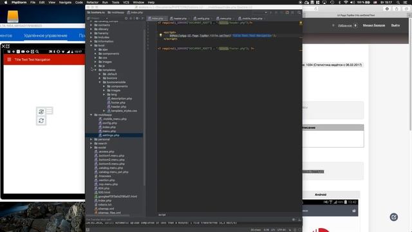The image size is (412, 232).
Task: Open the Apple menu
Action: pyautogui.click(x=6, y=3)
